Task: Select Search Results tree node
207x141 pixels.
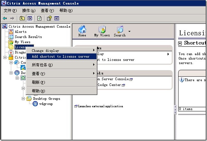Action: pyautogui.click(x=28, y=37)
